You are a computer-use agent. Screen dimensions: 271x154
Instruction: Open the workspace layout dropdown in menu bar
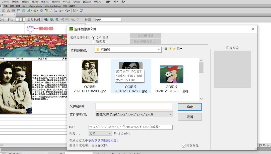(108, 2)
